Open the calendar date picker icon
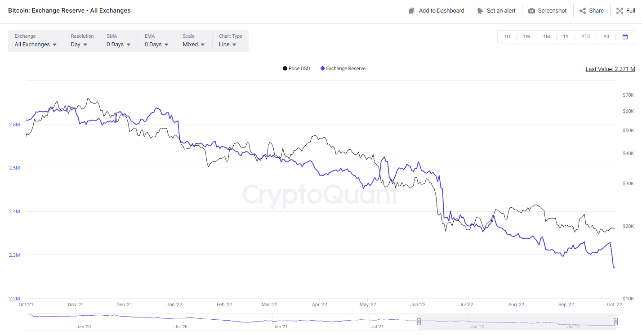Image resolution: width=642 pixels, height=335 pixels. click(625, 37)
